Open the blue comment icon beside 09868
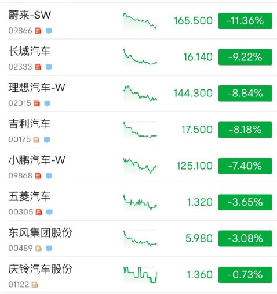Image resolution: width=277 pixels, height=294 pixels. point(49,176)
